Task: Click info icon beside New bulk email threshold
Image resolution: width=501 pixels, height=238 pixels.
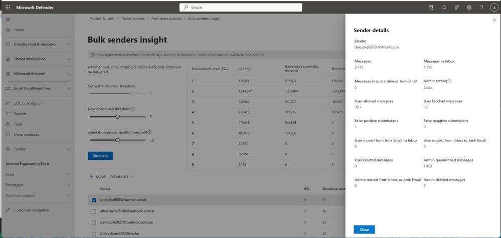Action: (133, 109)
